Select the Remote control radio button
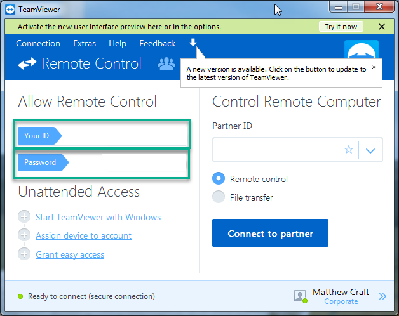 pos(219,178)
